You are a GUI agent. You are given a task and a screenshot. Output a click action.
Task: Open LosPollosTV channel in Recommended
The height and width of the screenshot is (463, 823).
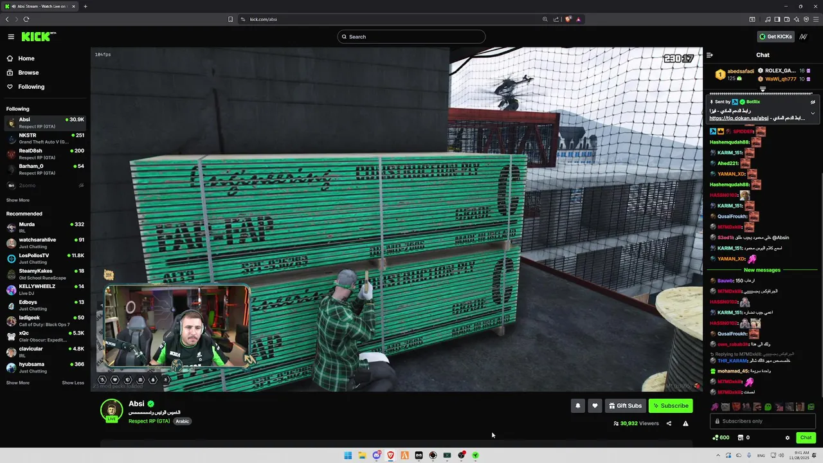click(45, 259)
